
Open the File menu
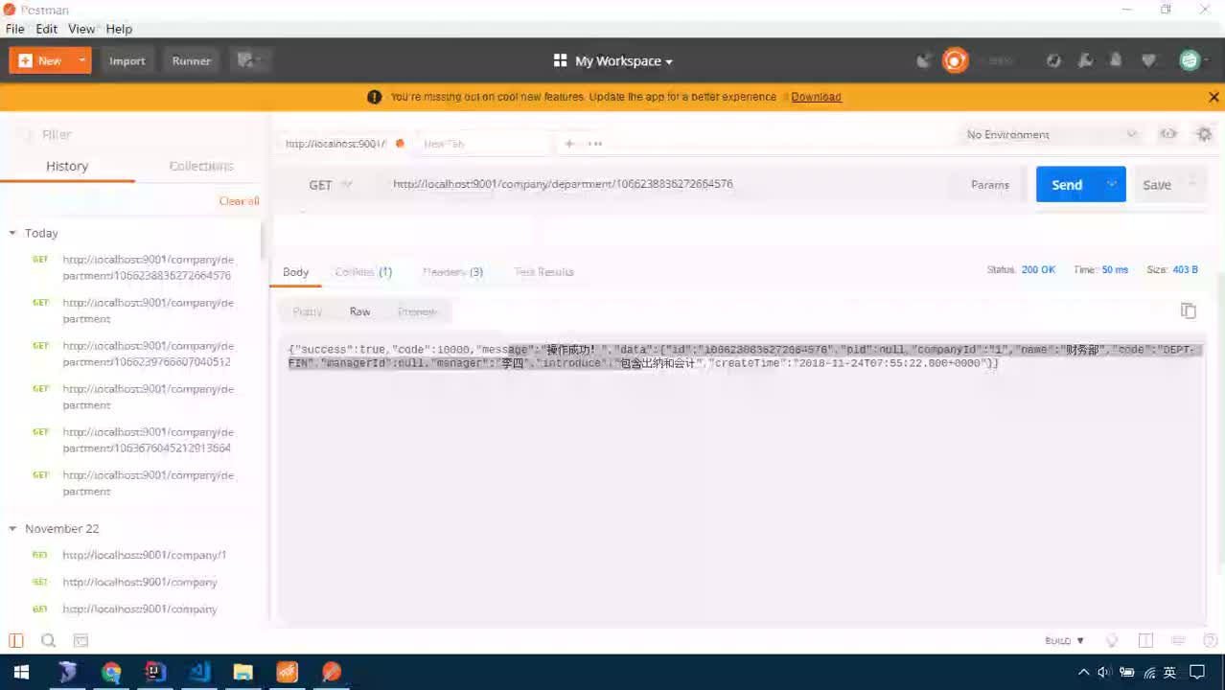point(15,29)
